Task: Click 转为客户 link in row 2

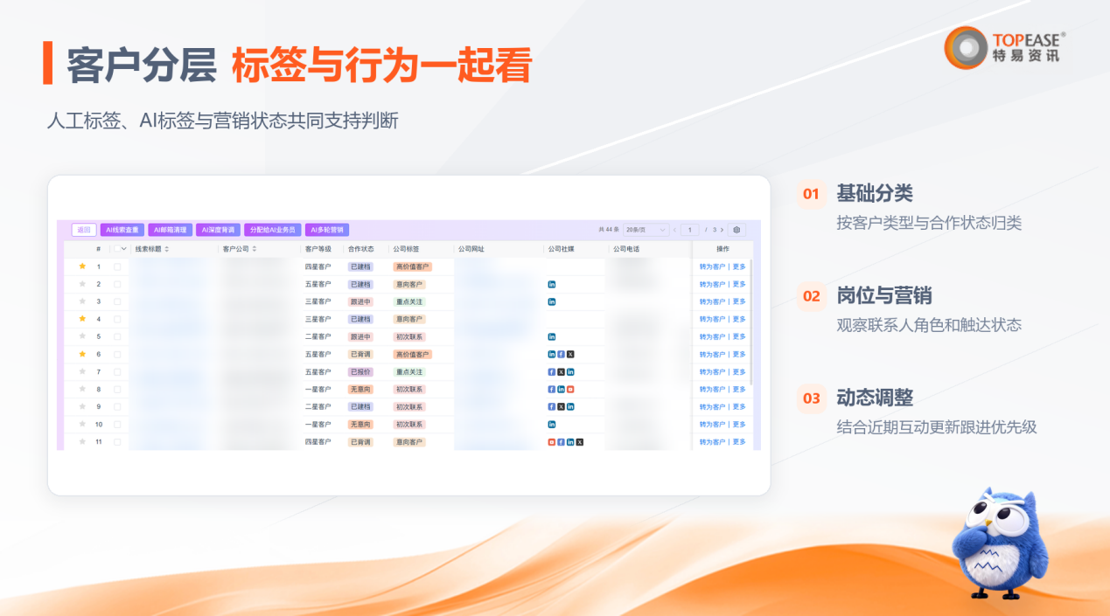Action: click(712, 284)
